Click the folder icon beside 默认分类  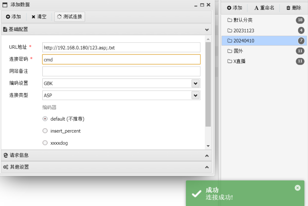[x=230, y=20]
